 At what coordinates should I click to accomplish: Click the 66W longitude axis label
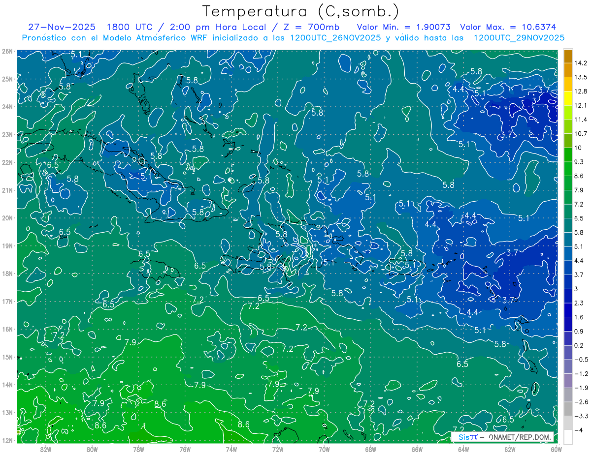point(417,449)
